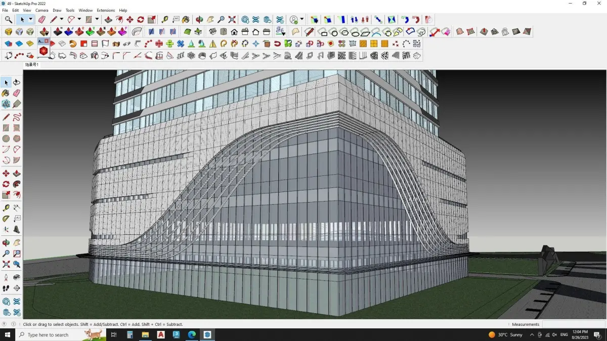Screen dimensions: 607x341
Task: Close the small floating A... toolbar
Action: click(x=47, y=40)
